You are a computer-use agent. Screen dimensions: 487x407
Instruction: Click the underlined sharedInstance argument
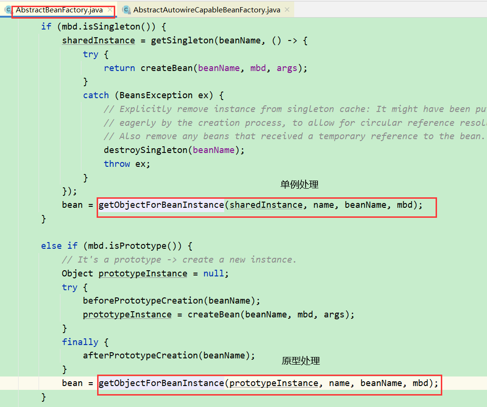(x=266, y=205)
